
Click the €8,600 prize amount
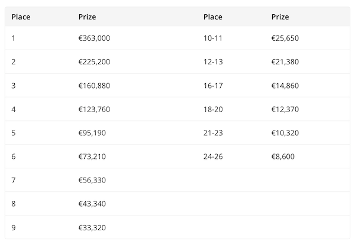(x=283, y=156)
